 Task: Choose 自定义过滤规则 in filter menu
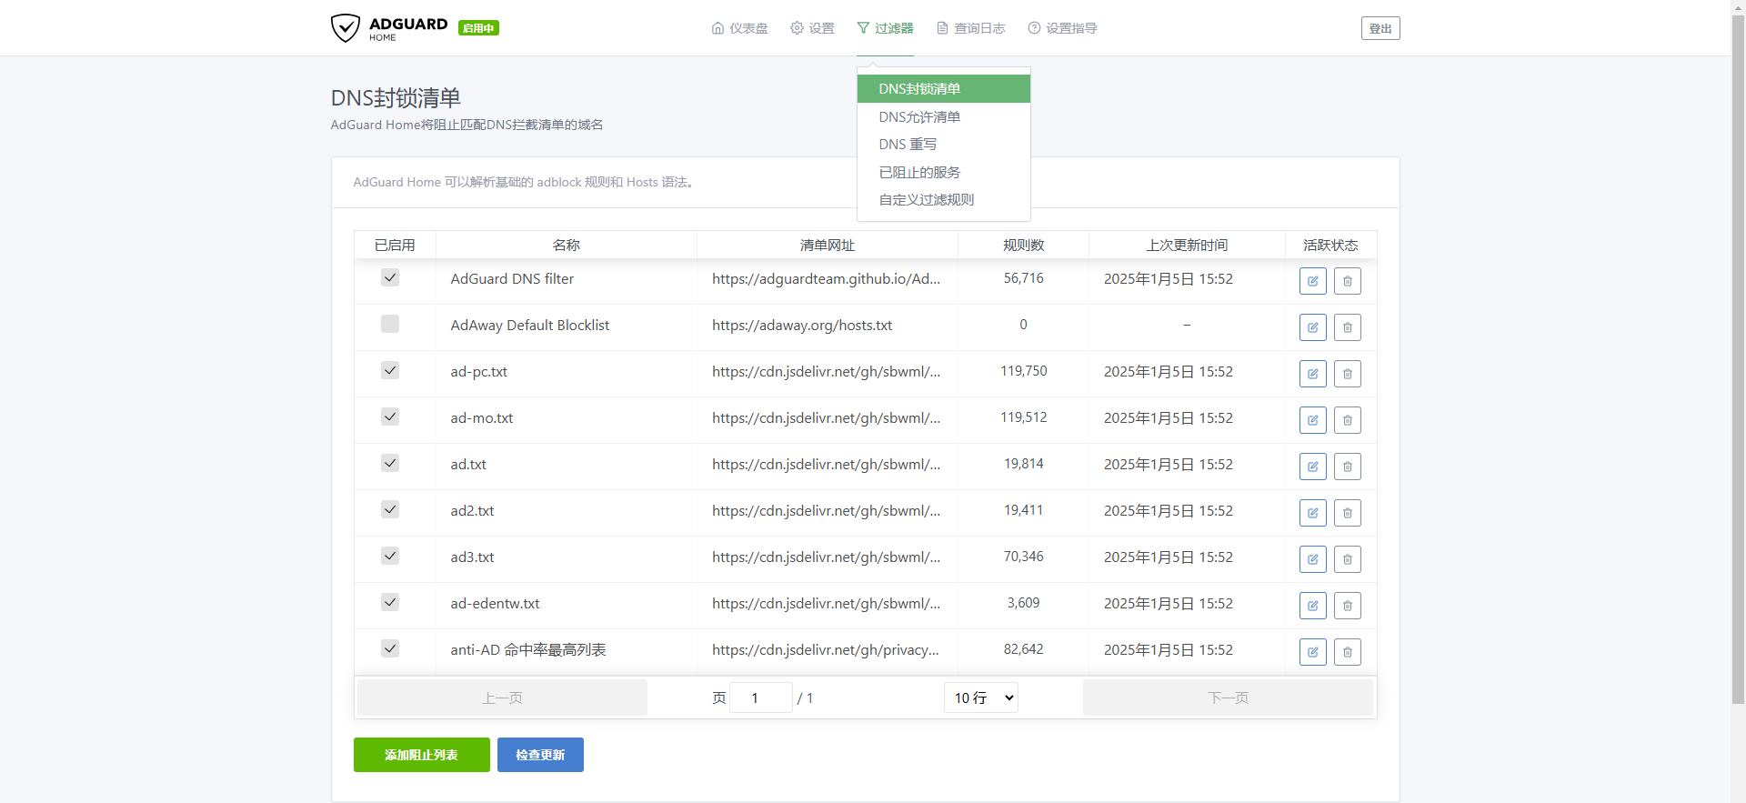pyautogui.click(x=926, y=199)
